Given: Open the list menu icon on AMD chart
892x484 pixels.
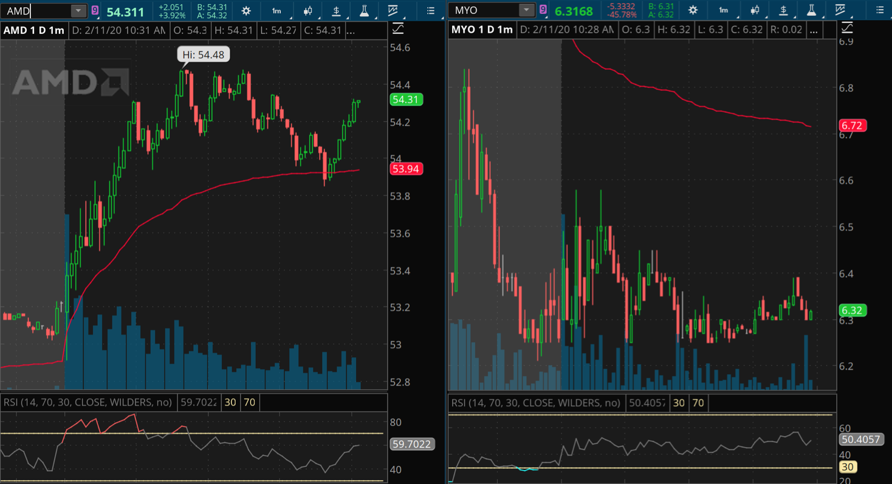Looking at the screenshot, I should pos(431,10).
